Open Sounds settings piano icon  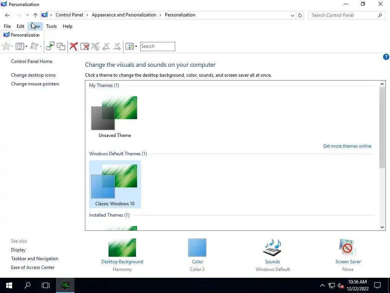[x=272, y=247]
